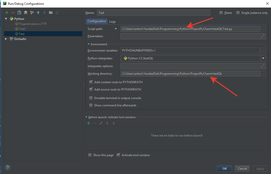Screen dimensions: 271x174
Task: Switch to the Configuration tab
Action: 97,21
